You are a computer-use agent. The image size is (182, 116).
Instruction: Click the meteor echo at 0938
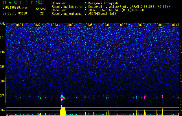(x=145, y=97)
